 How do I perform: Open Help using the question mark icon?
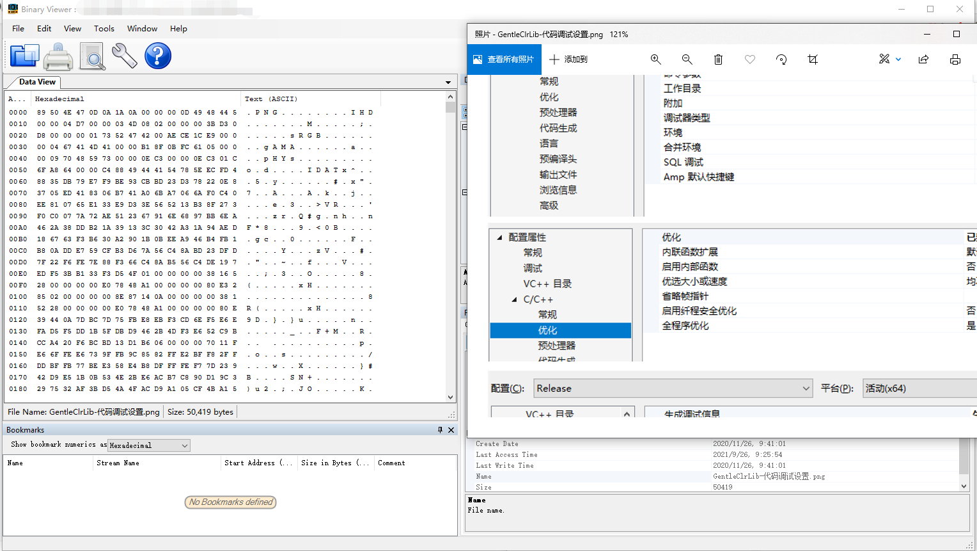[x=157, y=56]
